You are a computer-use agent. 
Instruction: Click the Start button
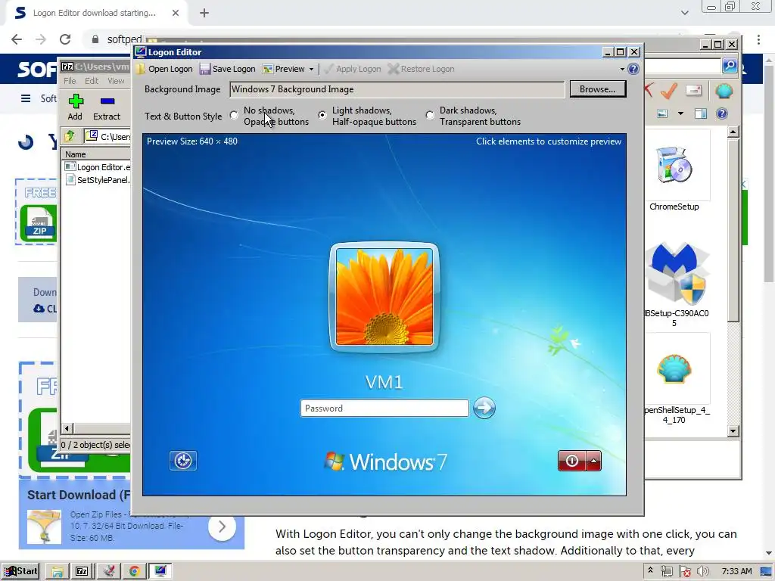pos(20,571)
